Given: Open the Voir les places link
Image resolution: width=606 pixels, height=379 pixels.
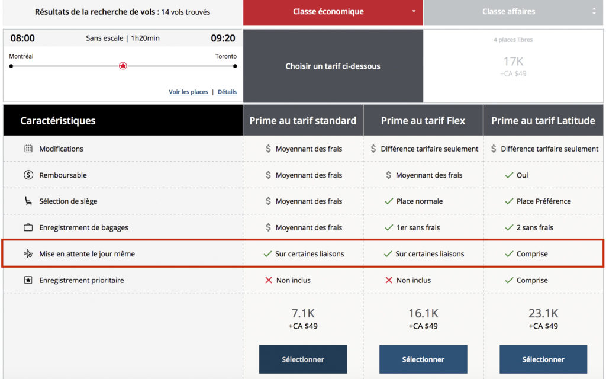Looking at the screenshot, I should pyautogui.click(x=188, y=92).
